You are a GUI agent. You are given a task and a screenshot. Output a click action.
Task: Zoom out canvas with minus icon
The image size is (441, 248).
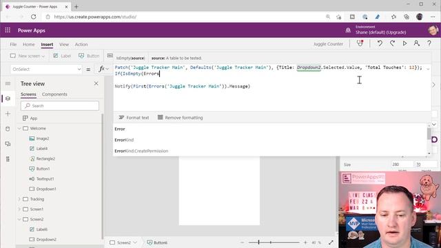242,242
